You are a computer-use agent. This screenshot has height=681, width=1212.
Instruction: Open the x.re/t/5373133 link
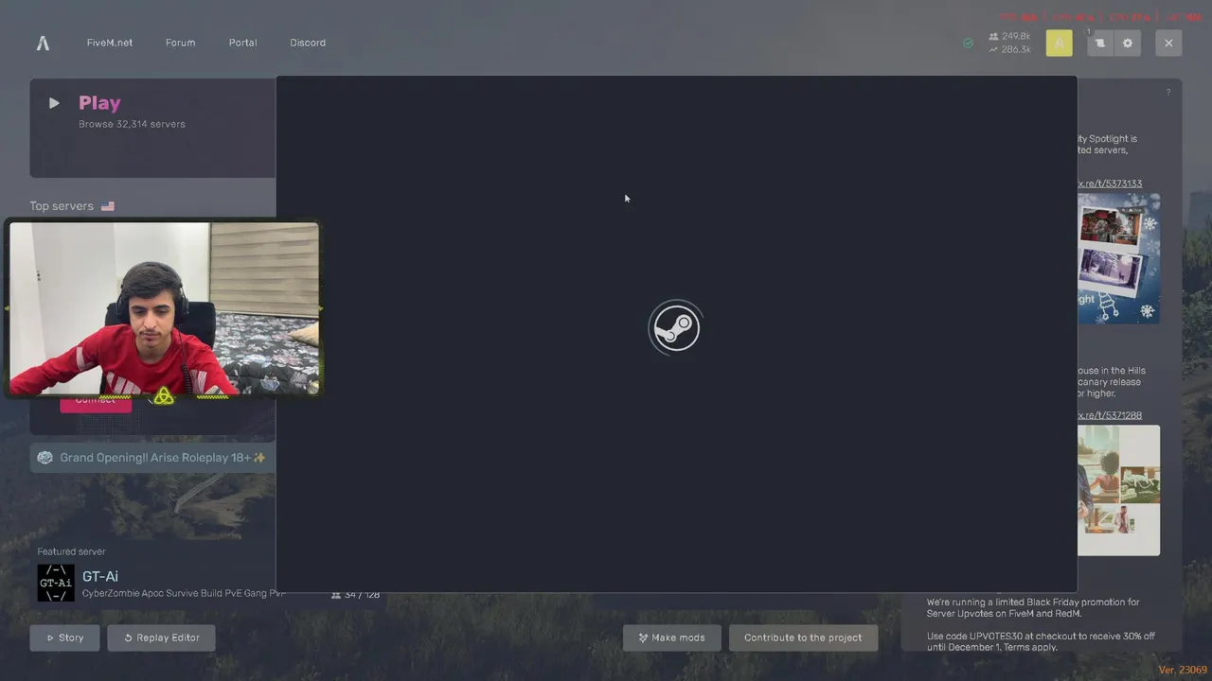pyautogui.click(x=1110, y=183)
